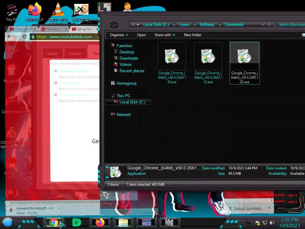The width and height of the screenshot is (305, 229).
Task: Open Google Chrome from the taskbar
Action: click(x=54, y=222)
